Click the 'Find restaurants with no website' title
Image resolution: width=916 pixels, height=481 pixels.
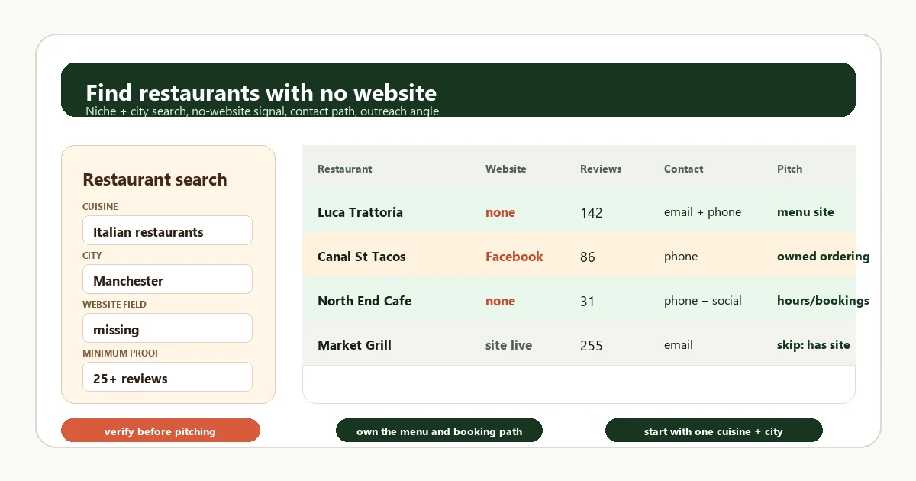point(261,93)
